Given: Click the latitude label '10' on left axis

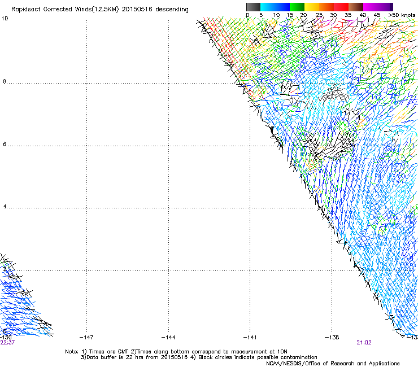Looking at the screenshot, I should tap(5, 19).
